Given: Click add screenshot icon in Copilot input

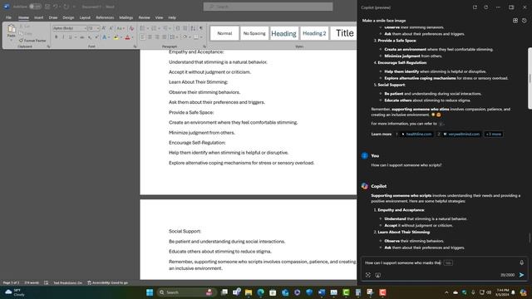Looking at the screenshot, I should (368, 275).
